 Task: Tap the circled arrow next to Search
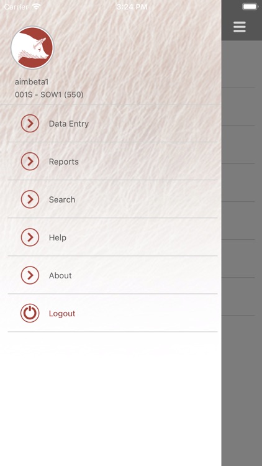[x=30, y=199]
